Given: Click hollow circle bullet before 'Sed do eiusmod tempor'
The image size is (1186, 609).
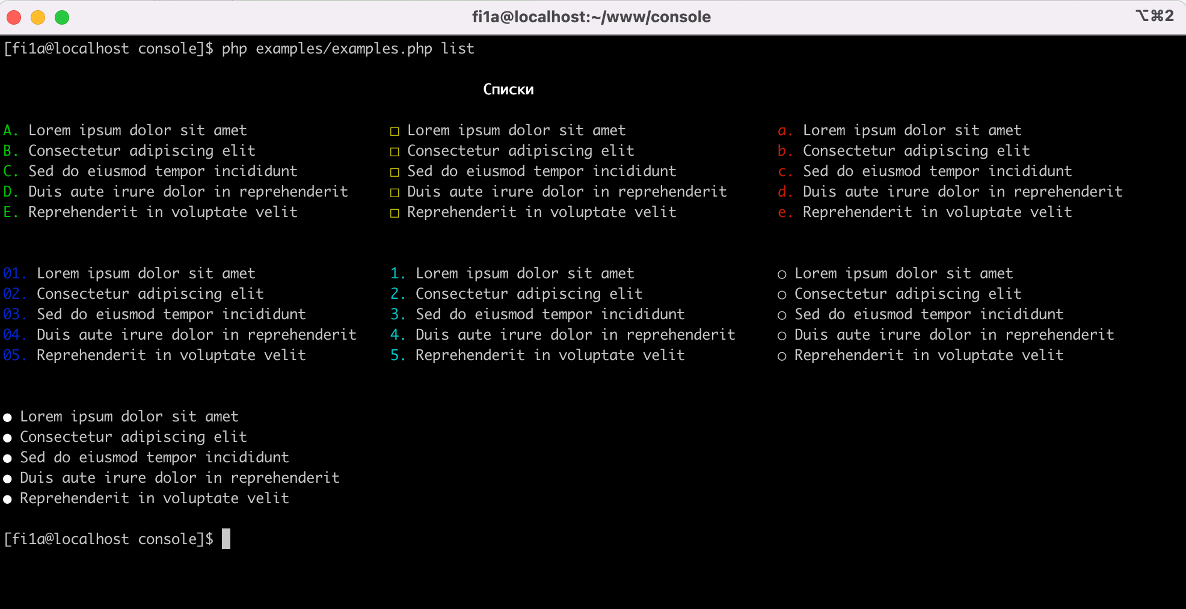Looking at the screenshot, I should [x=782, y=316].
